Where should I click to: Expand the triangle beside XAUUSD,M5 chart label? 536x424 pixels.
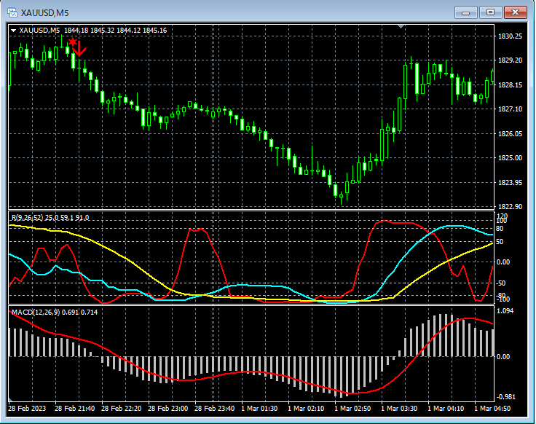(14, 30)
